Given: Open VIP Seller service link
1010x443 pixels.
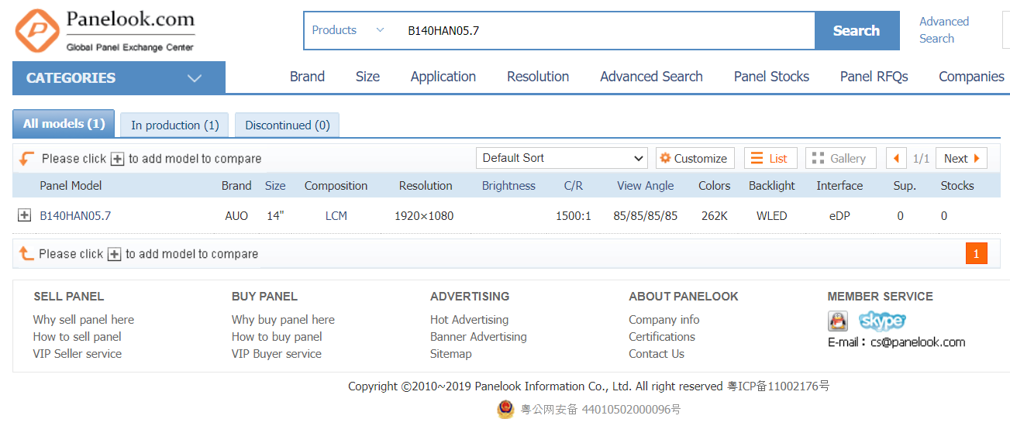Looking at the screenshot, I should [78, 354].
